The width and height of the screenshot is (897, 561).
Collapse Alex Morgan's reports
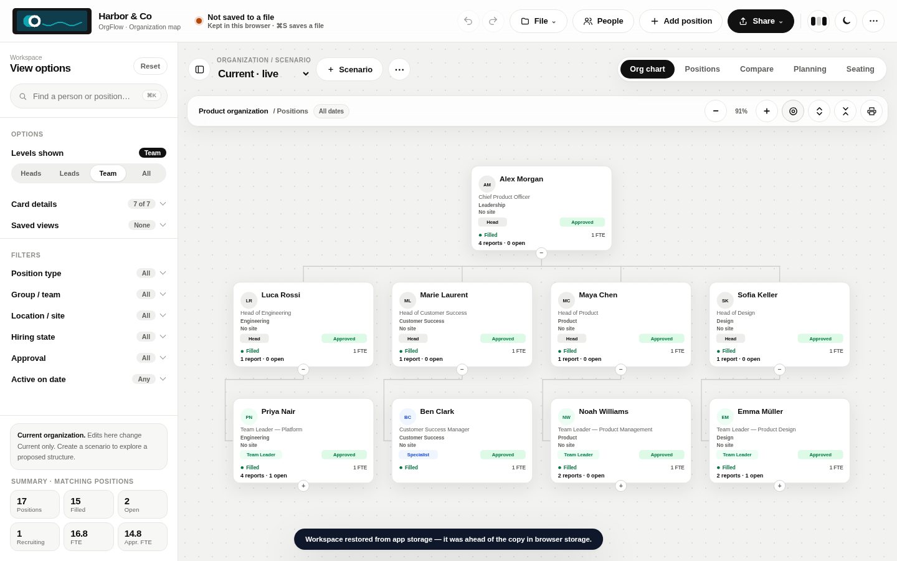tap(541, 253)
